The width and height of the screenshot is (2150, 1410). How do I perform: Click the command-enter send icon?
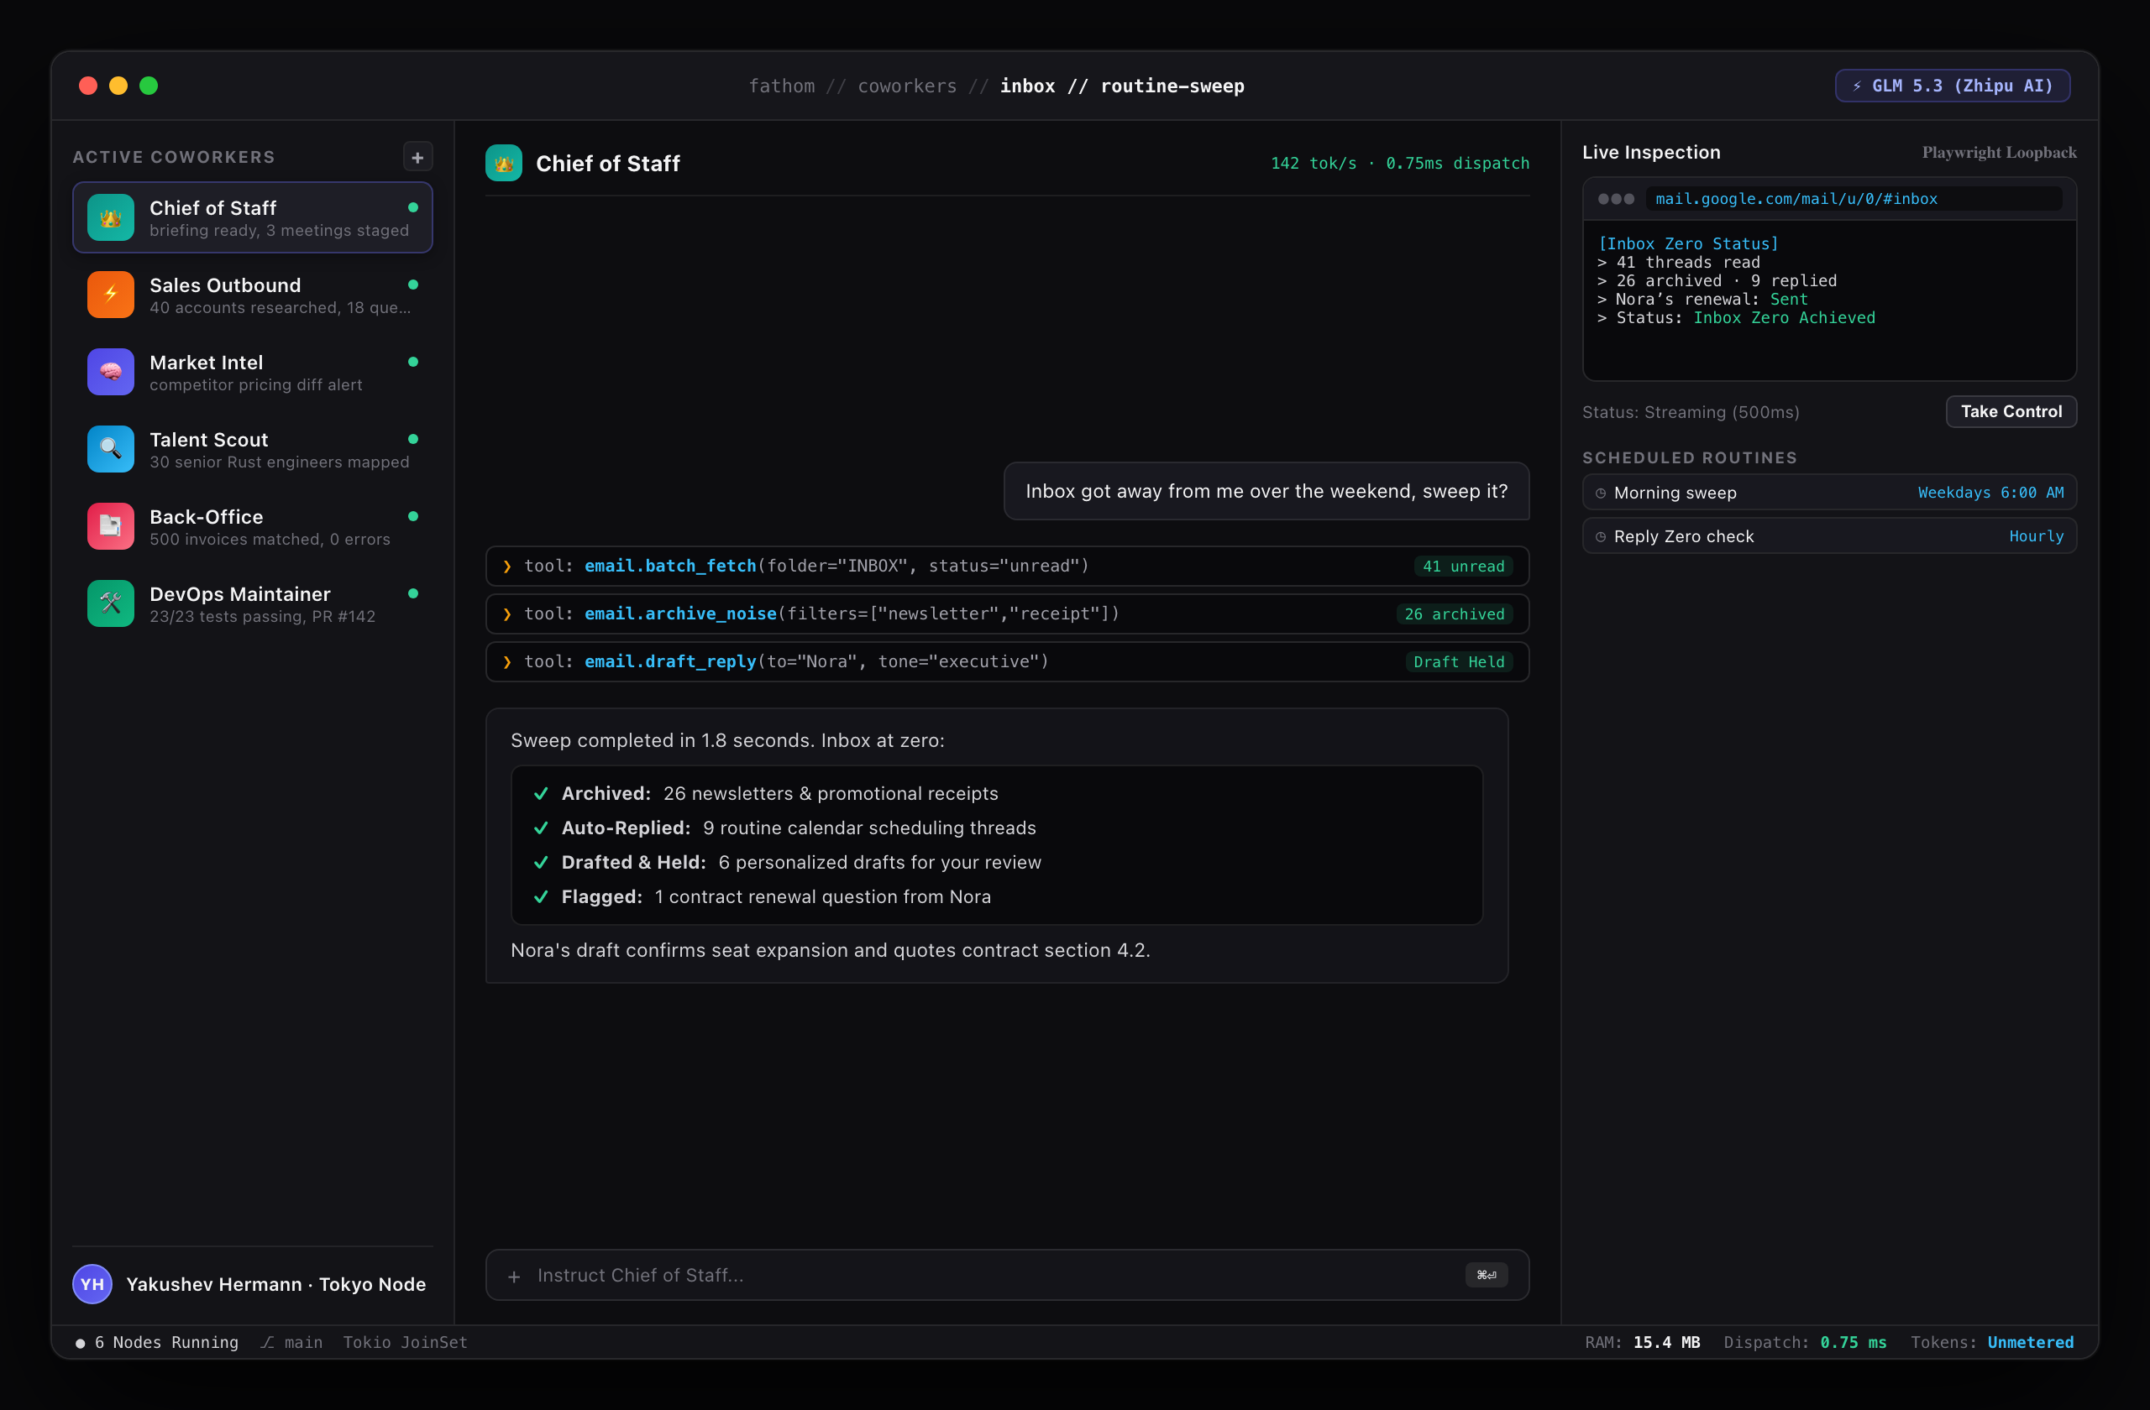[1486, 1275]
